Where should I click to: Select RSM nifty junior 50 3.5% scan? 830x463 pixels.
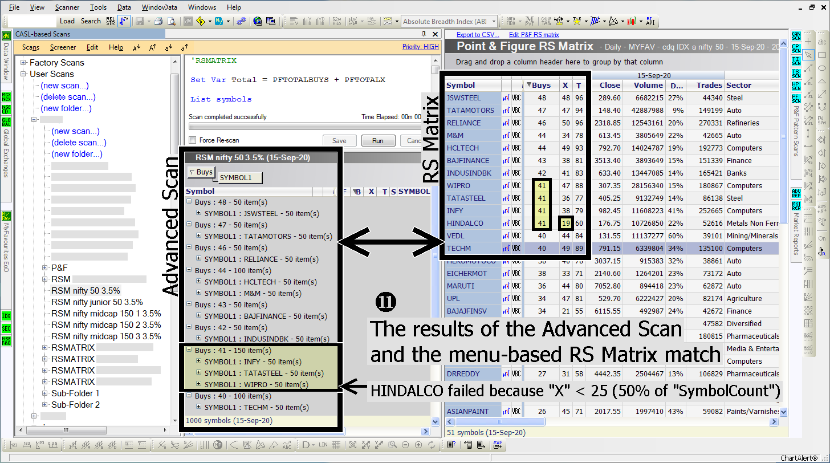[x=97, y=302]
